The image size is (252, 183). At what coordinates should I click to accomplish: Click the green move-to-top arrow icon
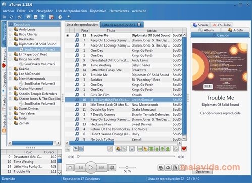point(152,149)
